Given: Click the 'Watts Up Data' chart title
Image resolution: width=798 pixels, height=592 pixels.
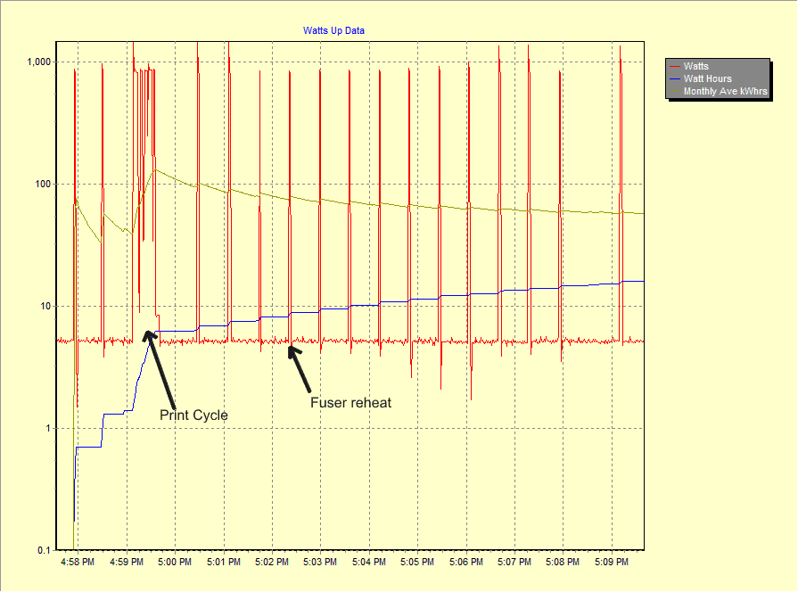Looking at the screenshot, I should 333,30.
